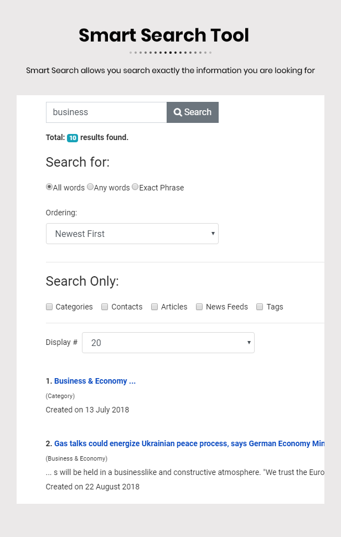Toggle the Tags checkbox
Image resolution: width=341 pixels, height=537 pixels.
pyautogui.click(x=260, y=307)
